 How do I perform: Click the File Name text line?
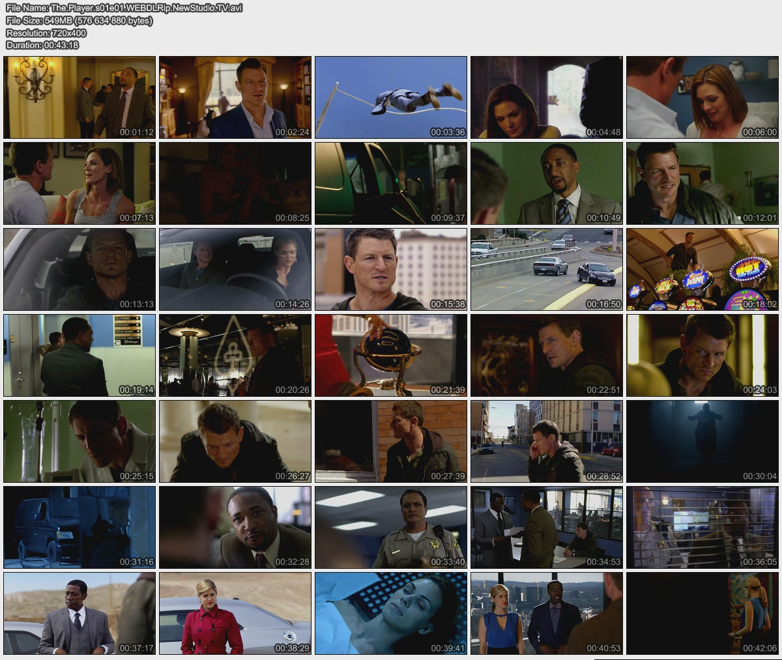(x=124, y=8)
